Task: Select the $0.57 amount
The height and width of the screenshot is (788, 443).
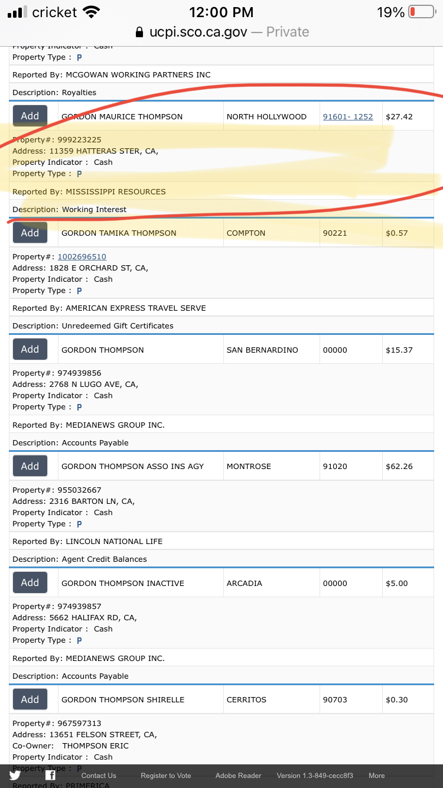Action: pyautogui.click(x=397, y=233)
